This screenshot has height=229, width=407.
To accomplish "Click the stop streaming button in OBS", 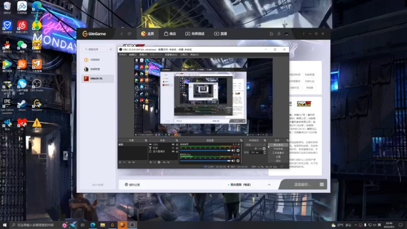I will pyautogui.click(x=278, y=145).
